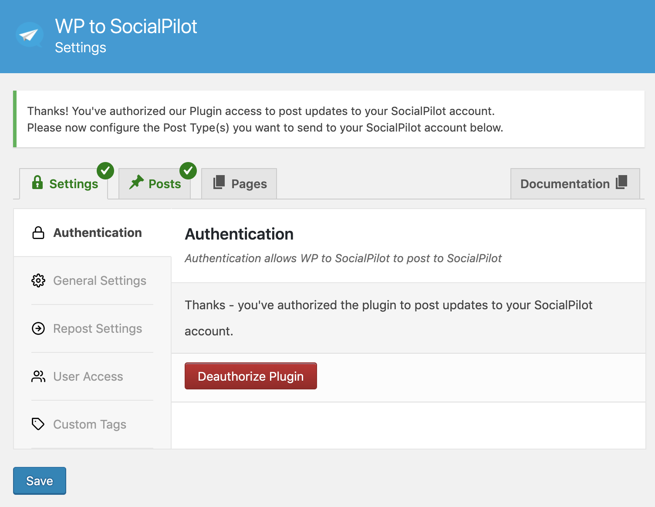655x507 pixels.
Task: Click the italic Authentication description text
Action: 343,258
